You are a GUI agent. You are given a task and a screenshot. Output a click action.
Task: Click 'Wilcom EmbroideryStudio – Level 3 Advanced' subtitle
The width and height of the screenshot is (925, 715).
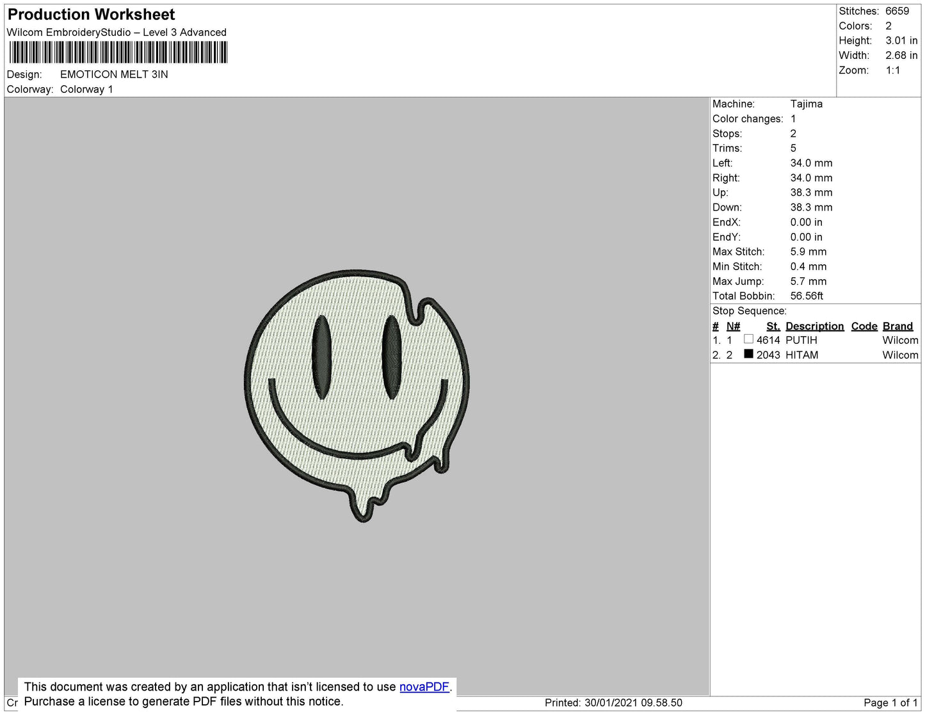tap(117, 32)
